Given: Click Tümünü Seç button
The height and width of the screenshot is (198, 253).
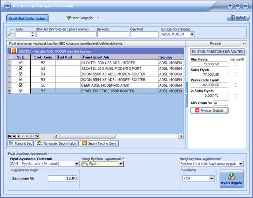Looking at the screenshot, I should 21,143.
